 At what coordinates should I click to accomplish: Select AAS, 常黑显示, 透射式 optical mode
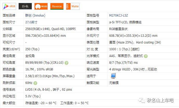pyautogui.click(x=126, y=56)
